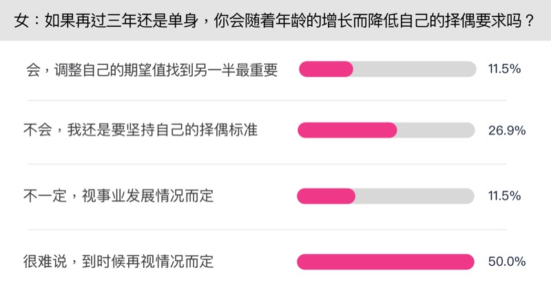Viewport: 551px width, 303px height.
Task: Click the pink bar for "不一定，视事业发展情况而定"
Action: pos(326,196)
